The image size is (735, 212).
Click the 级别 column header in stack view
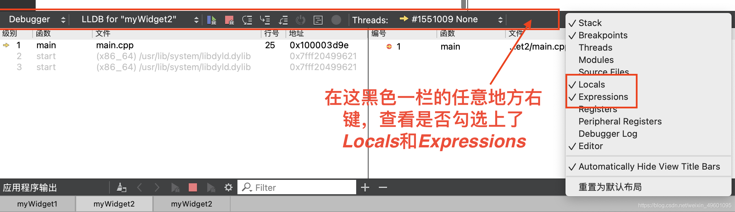pyautogui.click(x=10, y=34)
